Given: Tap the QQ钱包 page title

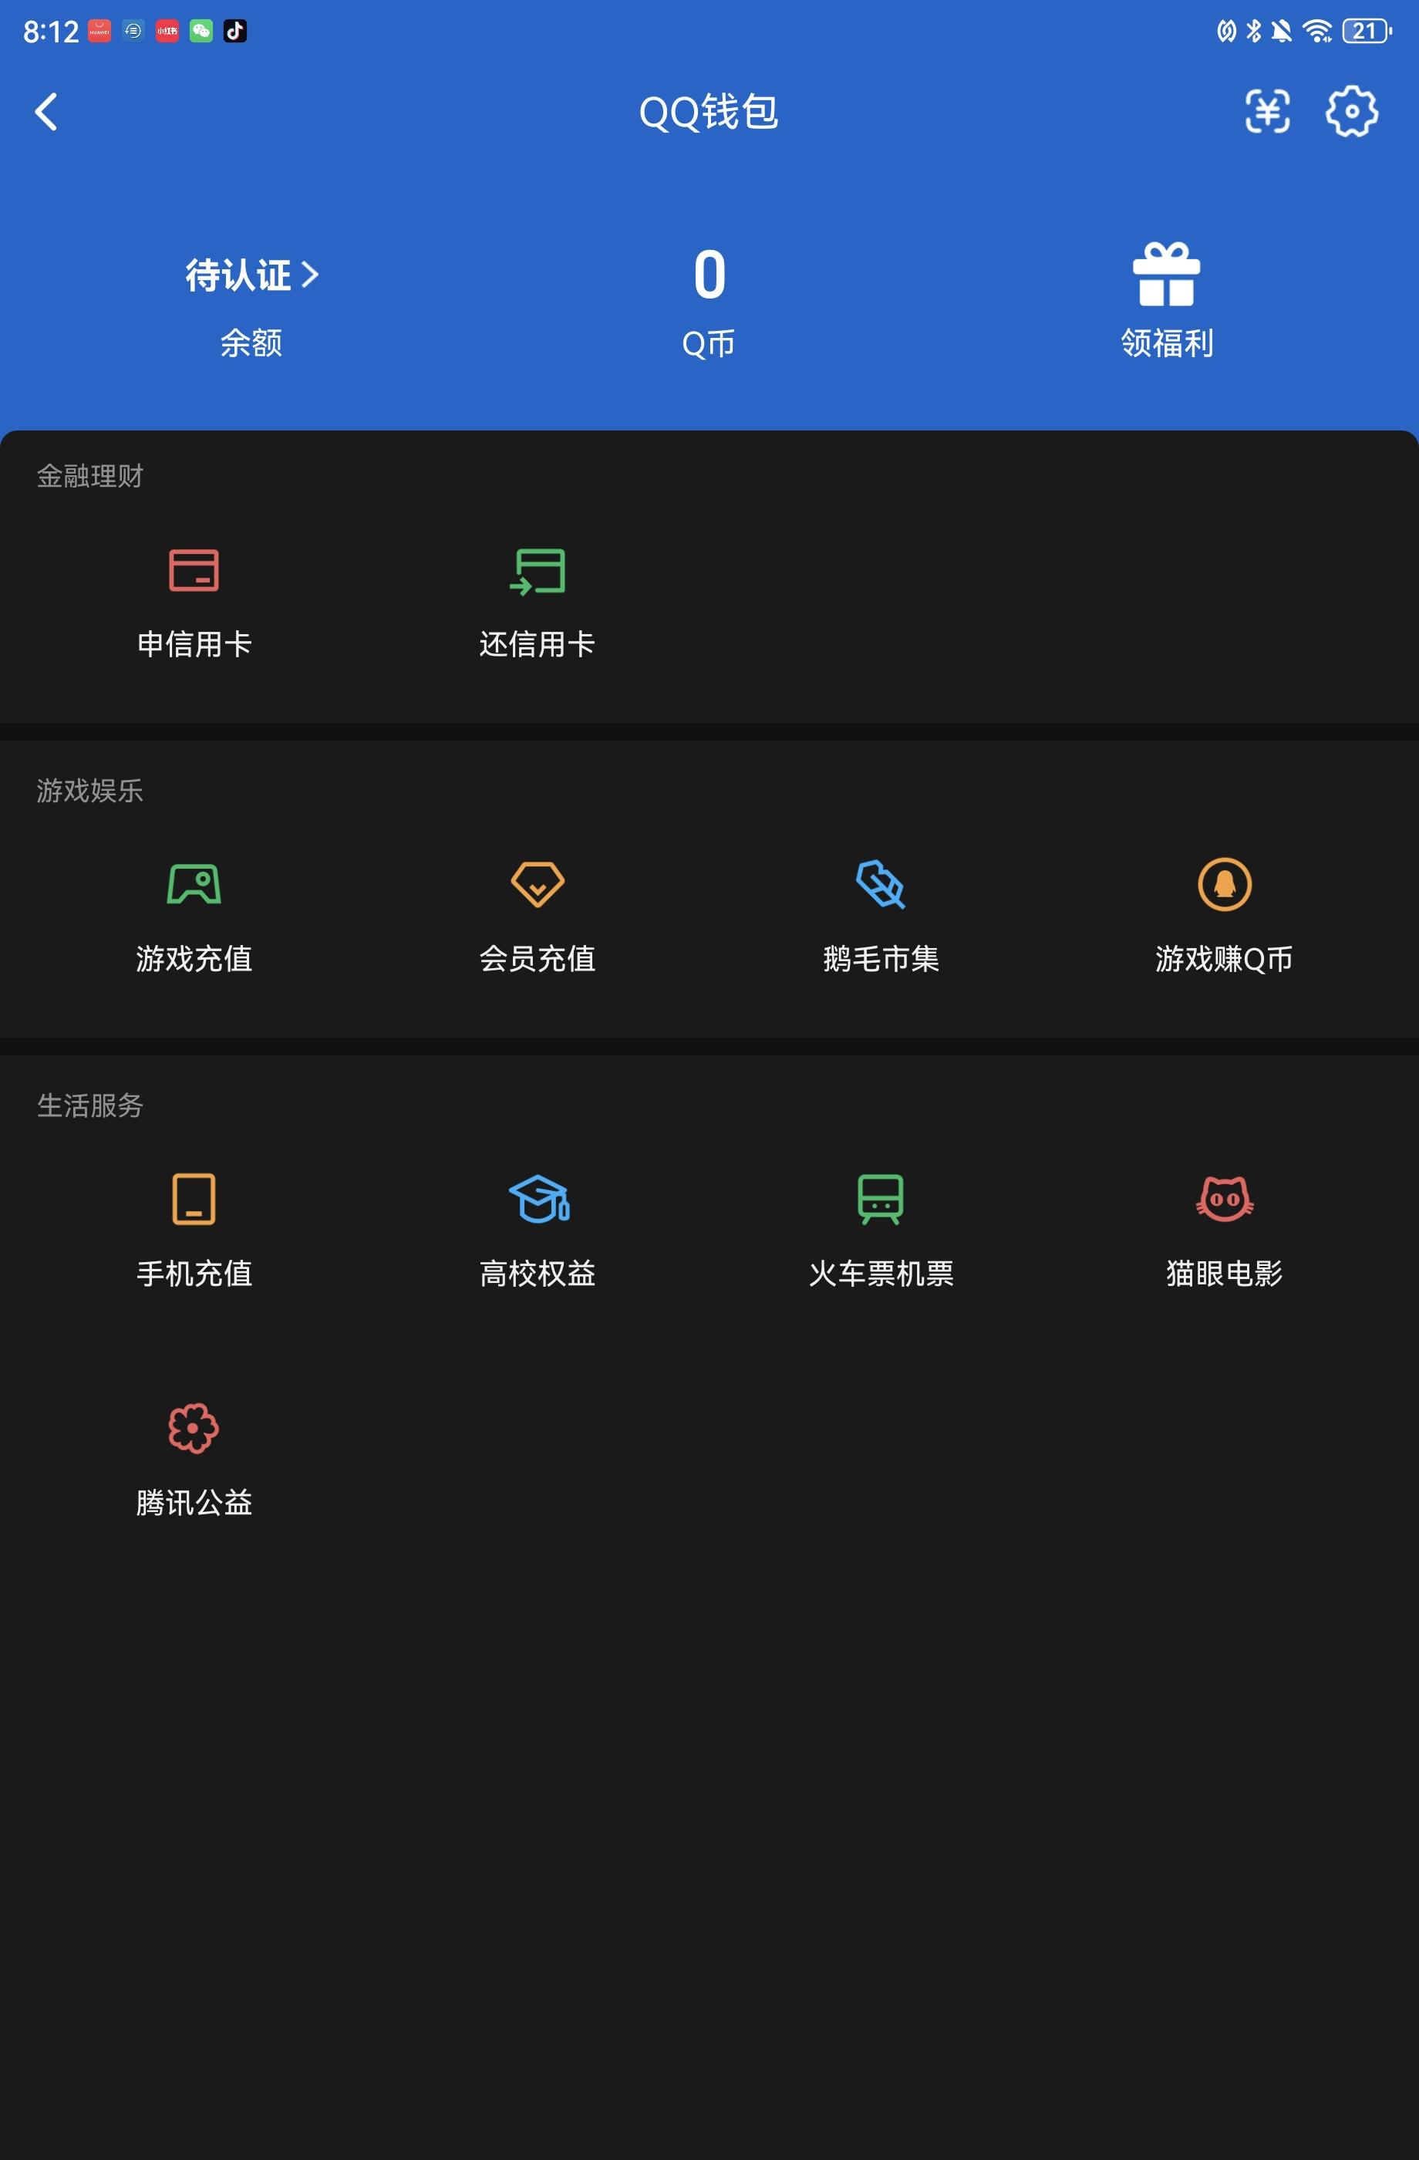Looking at the screenshot, I should tap(709, 112).
